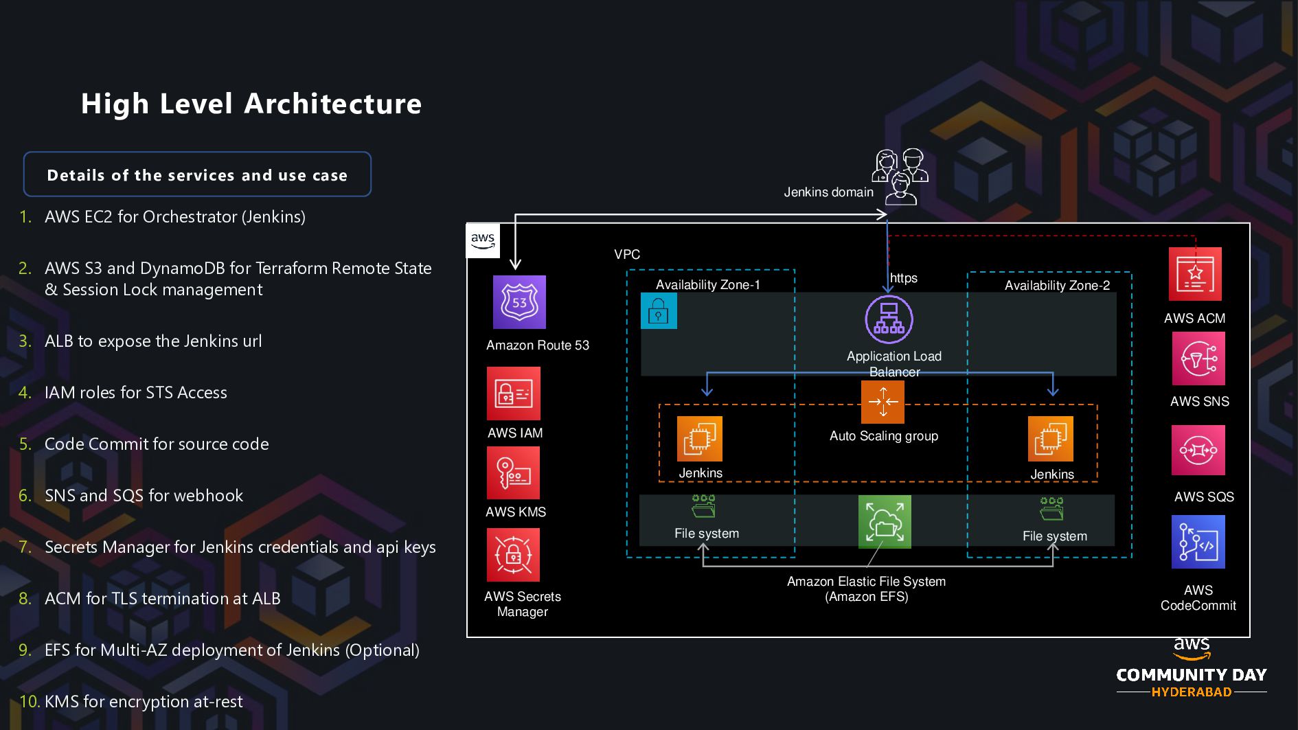Image resolution: width=1298 pixels, height=730 pixels.
Task: Click the 'AWS ACM' label
Action: (x=1195, y=319)
